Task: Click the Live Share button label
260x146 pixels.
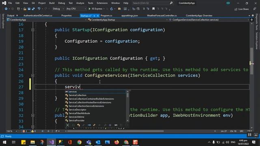Action: (243, 9)
